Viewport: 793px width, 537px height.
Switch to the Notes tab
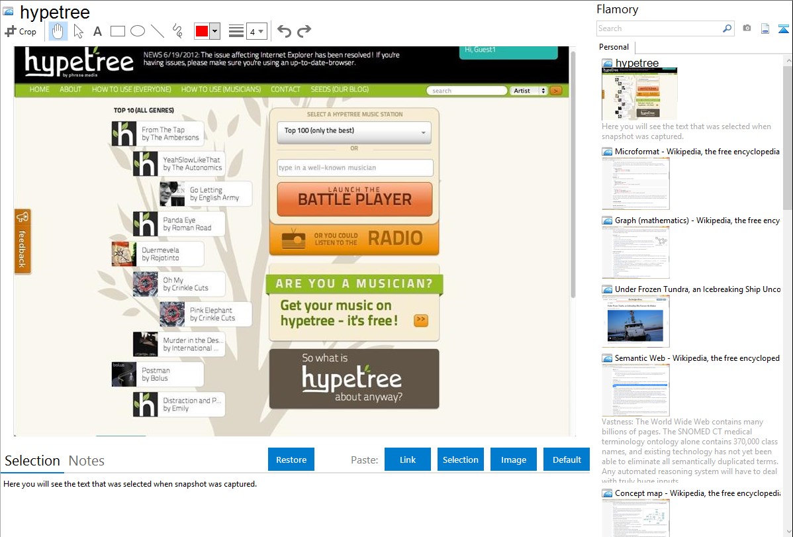click(x=87, y=461)
